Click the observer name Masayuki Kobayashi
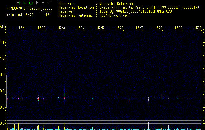Viewport: 205px width, 130px height. coord(117,4)
